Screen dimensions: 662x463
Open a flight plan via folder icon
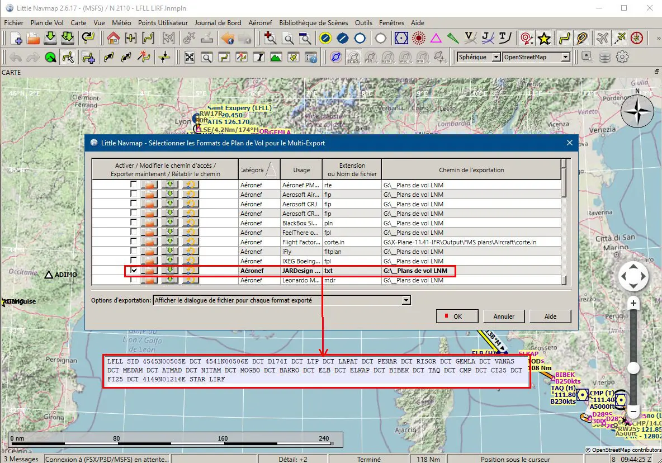[34, 39]
